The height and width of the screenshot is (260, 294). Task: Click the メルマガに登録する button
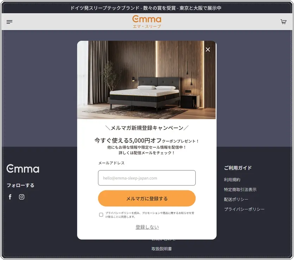(147, 199)
